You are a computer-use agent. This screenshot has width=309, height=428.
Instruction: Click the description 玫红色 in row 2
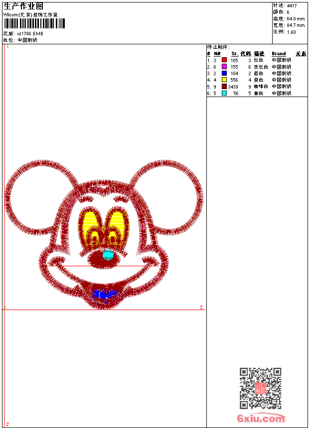point(261,67)
